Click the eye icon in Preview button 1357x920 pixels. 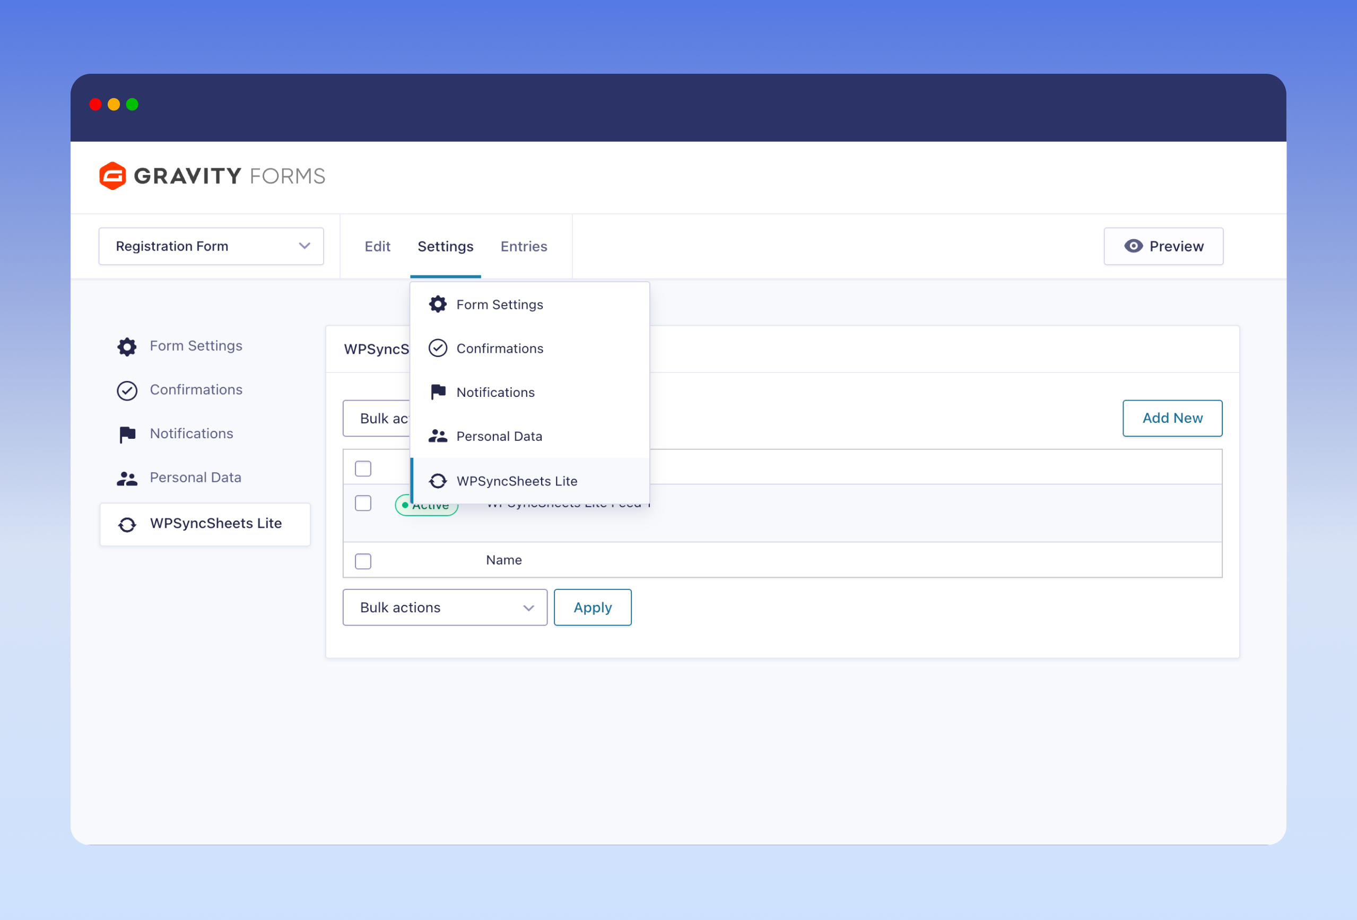[1133, 246]
